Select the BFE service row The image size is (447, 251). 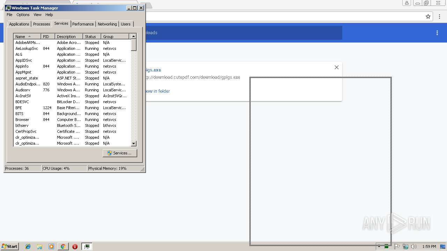point(72,108)
